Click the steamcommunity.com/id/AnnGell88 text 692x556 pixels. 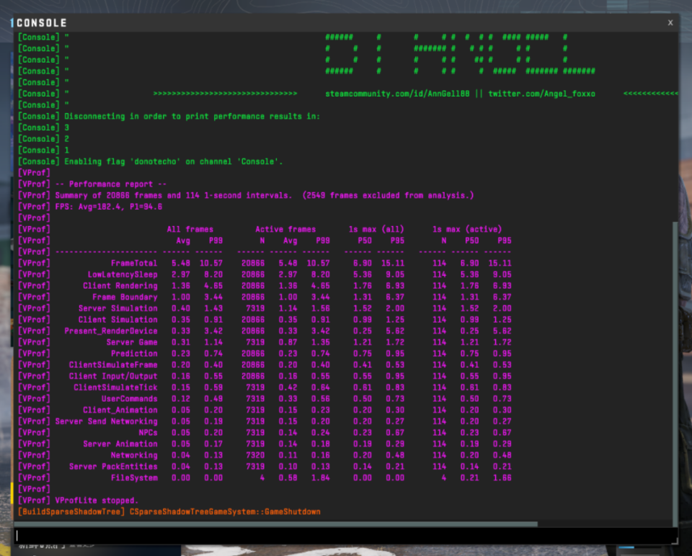(397, 94)
